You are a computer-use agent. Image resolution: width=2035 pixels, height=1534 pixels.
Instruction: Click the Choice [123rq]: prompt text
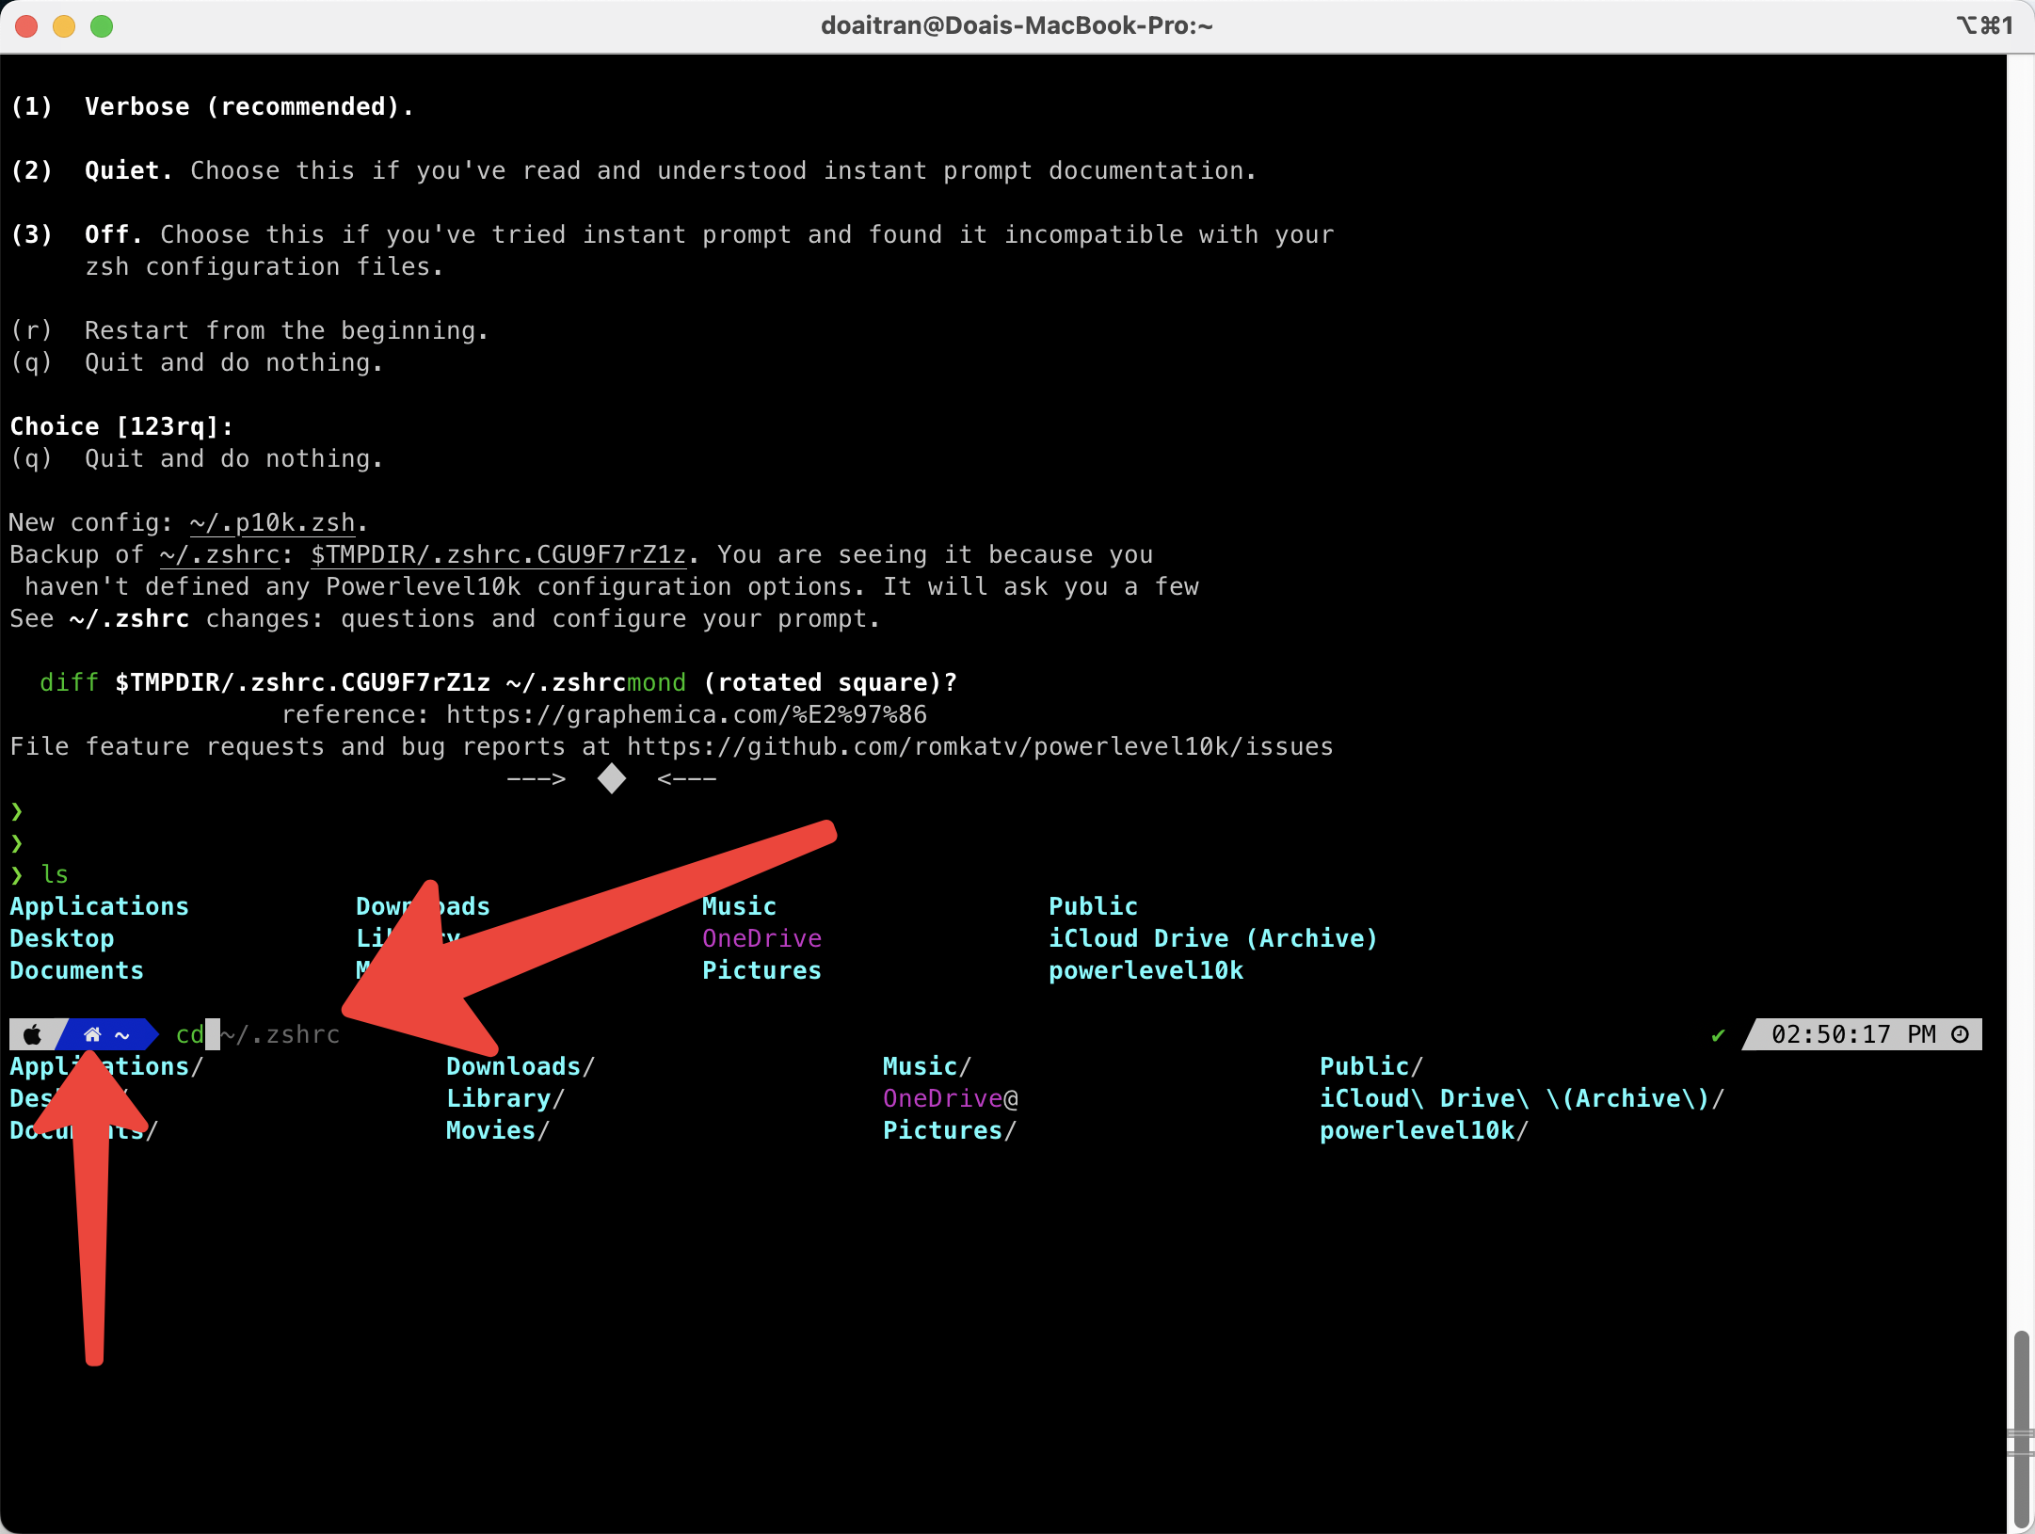121,426
